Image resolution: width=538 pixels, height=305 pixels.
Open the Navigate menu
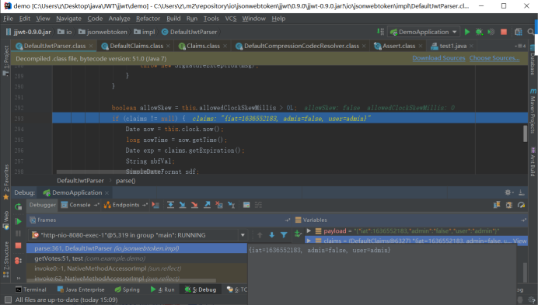click(x=68, y=19)
